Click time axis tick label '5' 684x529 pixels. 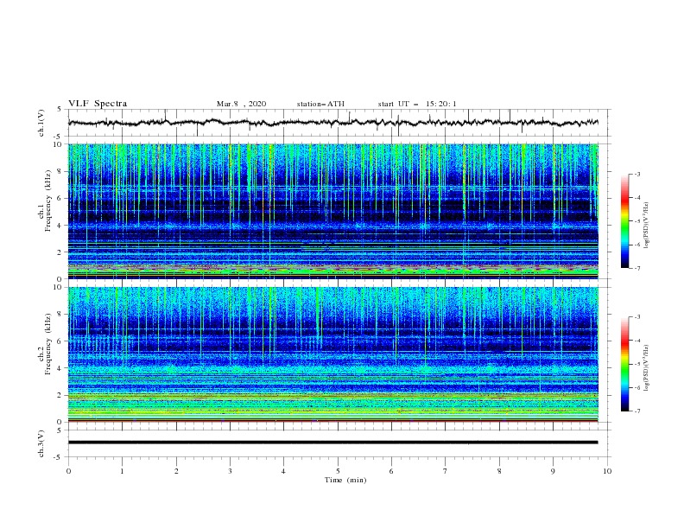338,471
